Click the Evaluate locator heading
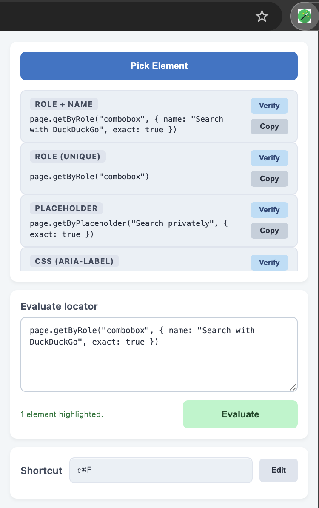 (x=59, y=306)
